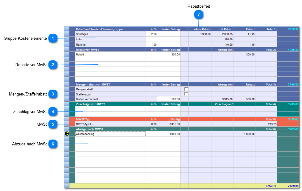Click the mit Rabatt value 2'058.35

pyautogui.click(x=227, y=34)
